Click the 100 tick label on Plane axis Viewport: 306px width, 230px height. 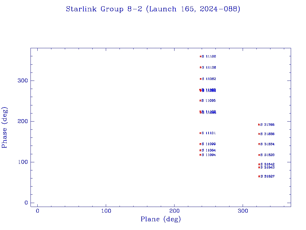pyautogui.click(x=106, y=211)
